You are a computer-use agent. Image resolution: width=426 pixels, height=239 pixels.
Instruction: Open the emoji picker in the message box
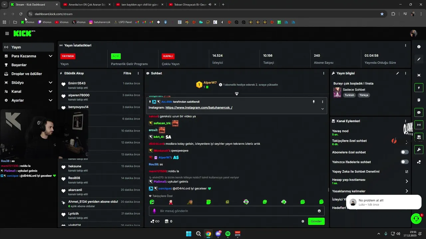pos(319,211)
